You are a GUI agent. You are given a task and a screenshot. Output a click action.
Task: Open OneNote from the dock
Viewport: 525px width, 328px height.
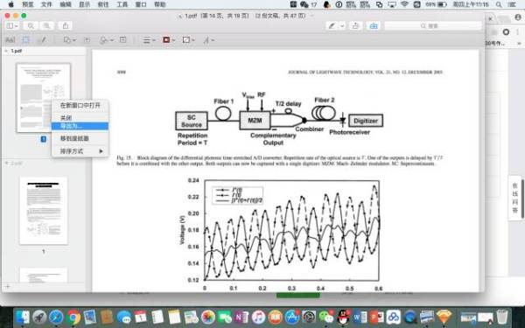click(241, 317)
